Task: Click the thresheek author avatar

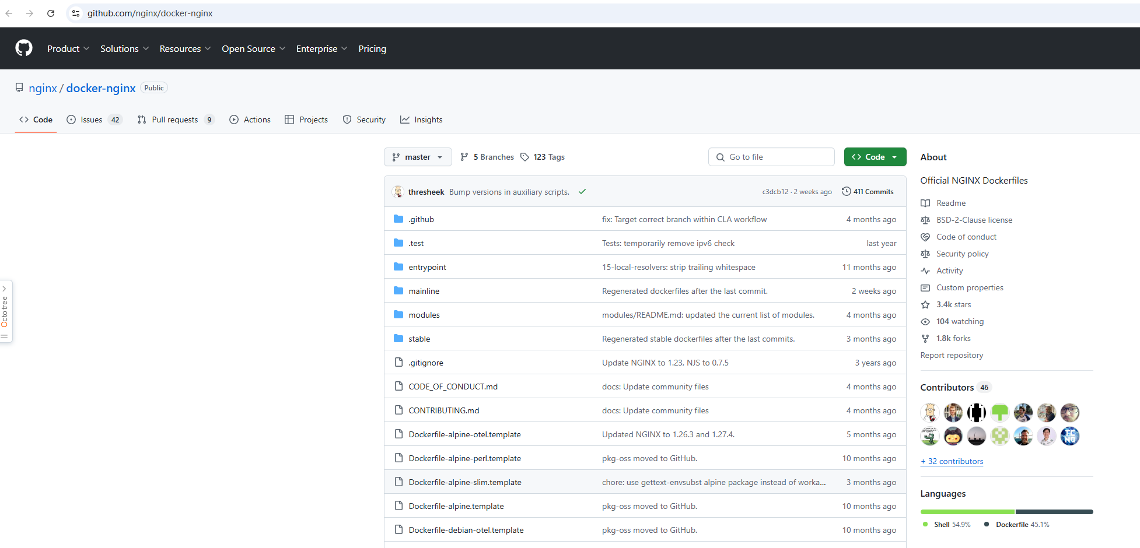Action: tap(398, 191)
